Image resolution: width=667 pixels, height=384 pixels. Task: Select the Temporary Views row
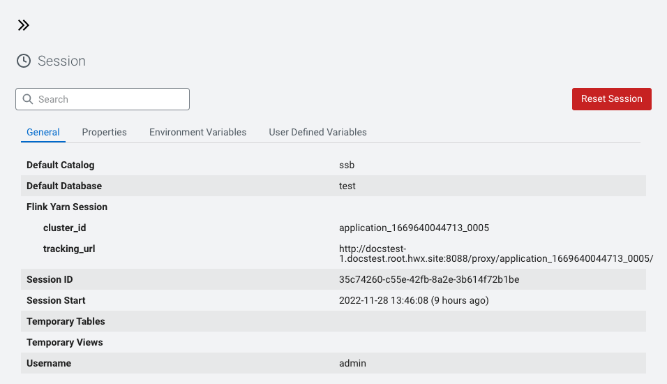pos(64,342)
